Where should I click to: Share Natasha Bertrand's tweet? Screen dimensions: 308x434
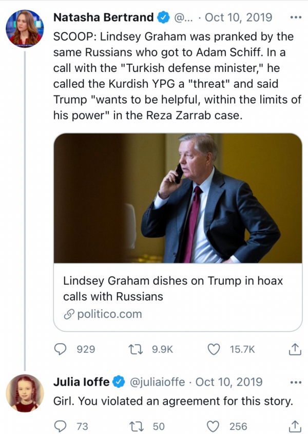coord(295,349)
